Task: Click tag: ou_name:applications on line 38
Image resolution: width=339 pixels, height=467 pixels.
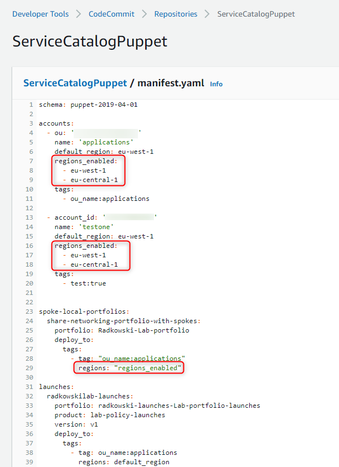Action: click(x=127, y=453)
